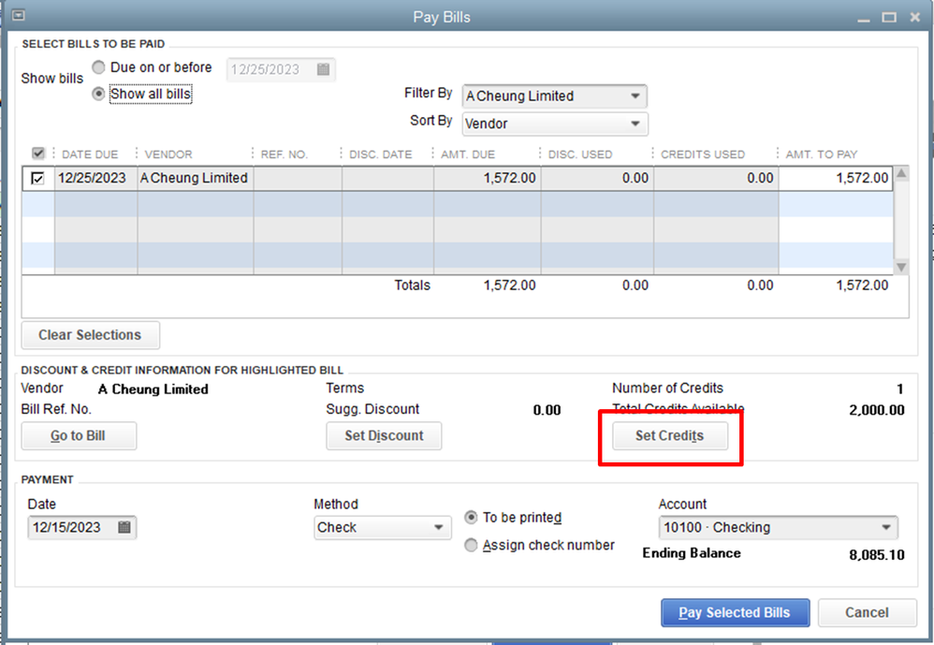Open payment Method dropdown

383,527
